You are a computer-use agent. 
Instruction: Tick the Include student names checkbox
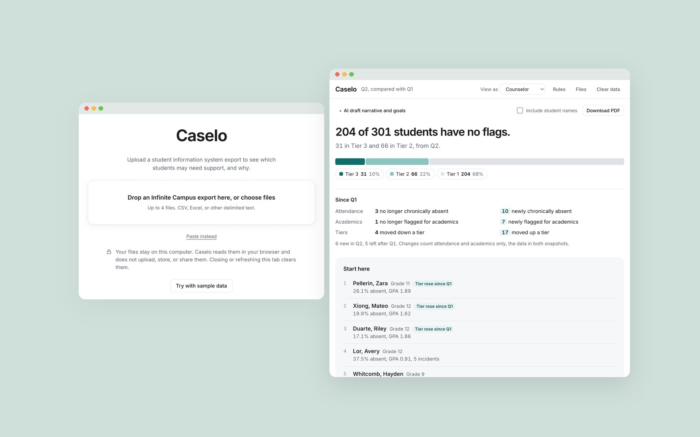point(520,111)
